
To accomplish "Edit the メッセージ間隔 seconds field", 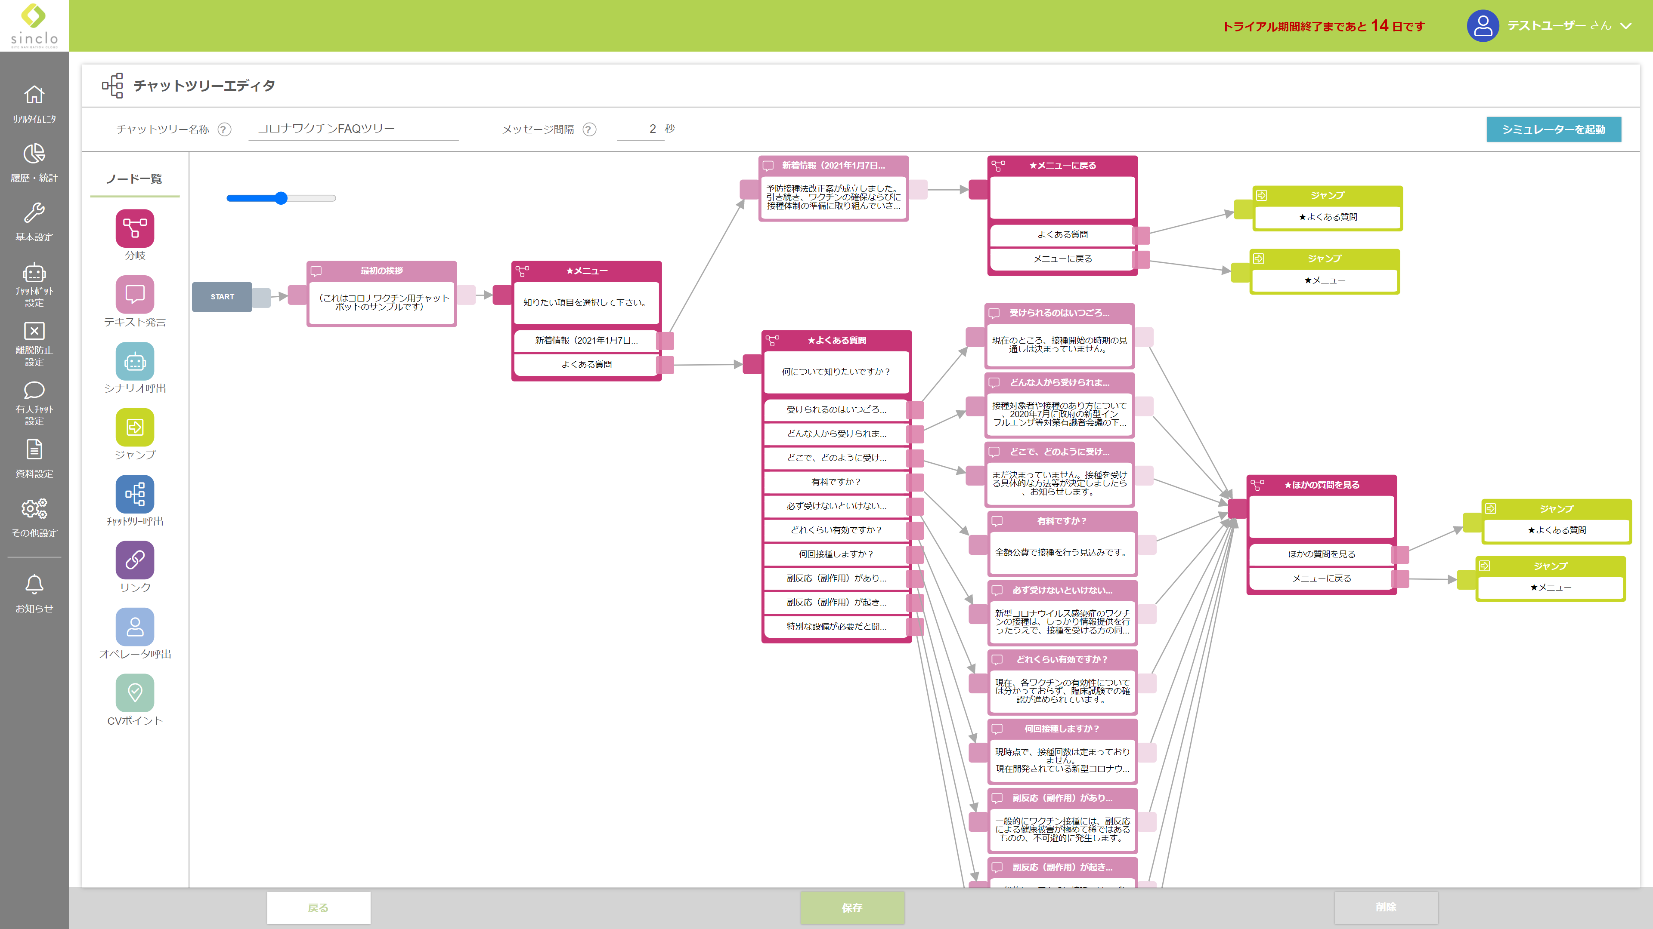I will pyautogui.click(x=640, y=129).
